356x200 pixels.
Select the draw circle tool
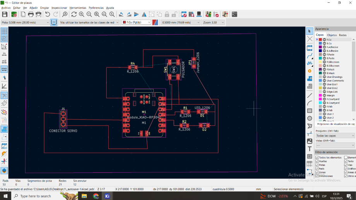point(310,118)
